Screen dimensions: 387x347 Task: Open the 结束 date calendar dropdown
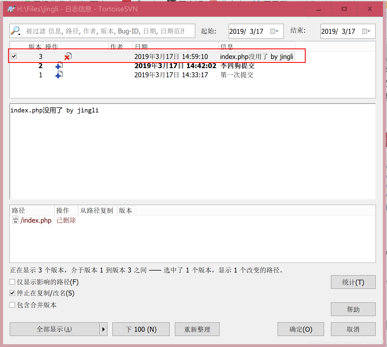(x=366, y=31)
